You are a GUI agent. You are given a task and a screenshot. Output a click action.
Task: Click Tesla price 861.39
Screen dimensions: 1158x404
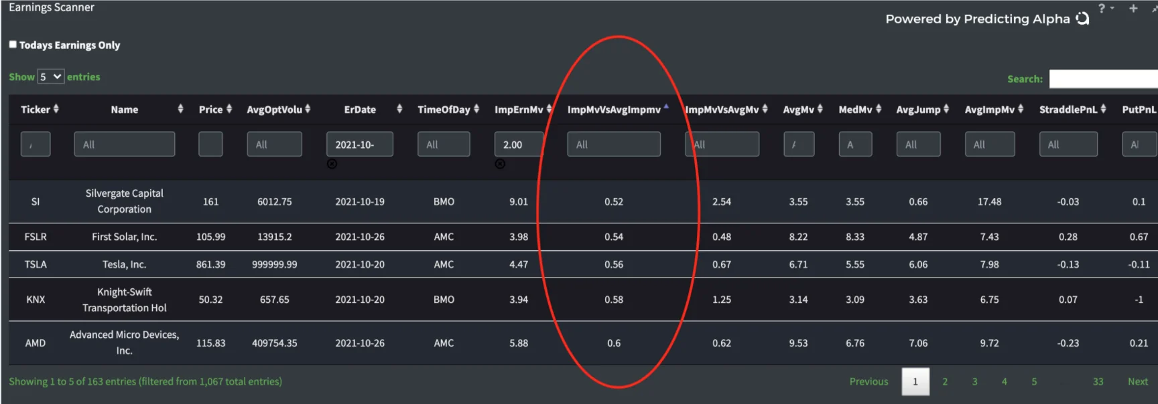pos(210,264)
